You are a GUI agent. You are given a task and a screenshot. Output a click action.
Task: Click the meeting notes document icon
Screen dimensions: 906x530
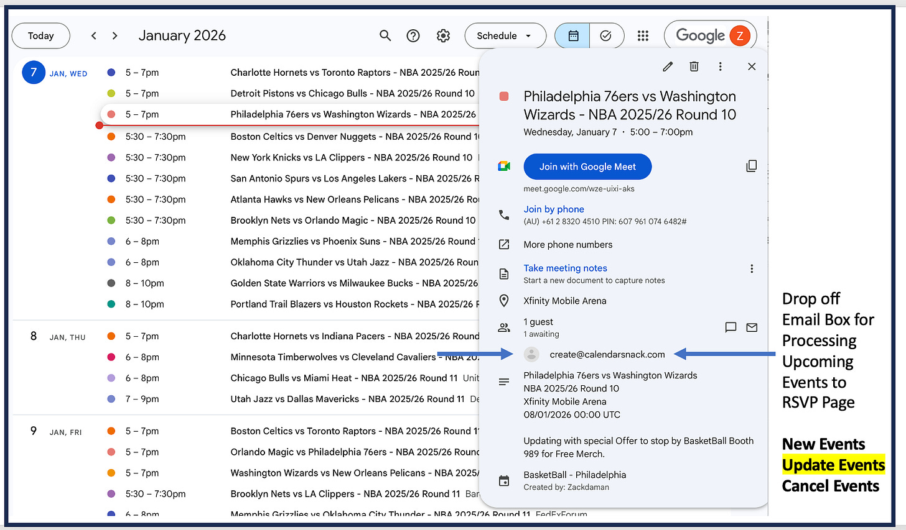[504, 274]
